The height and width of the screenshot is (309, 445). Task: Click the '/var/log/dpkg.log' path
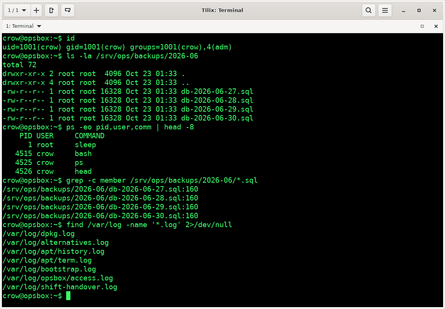(39, 234)
